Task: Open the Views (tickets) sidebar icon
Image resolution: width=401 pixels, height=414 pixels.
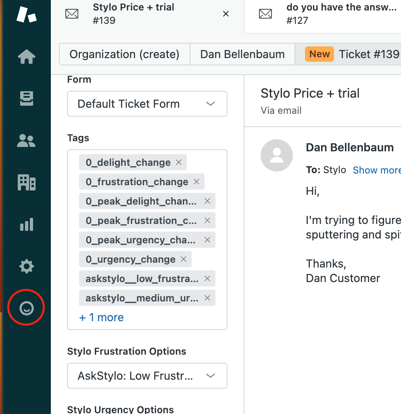Action: point(26,98)
